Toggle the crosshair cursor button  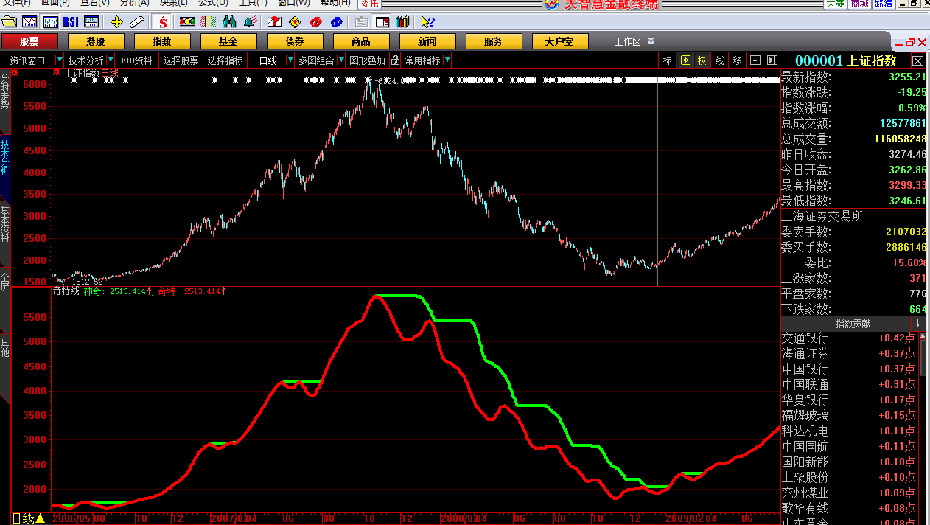685,60
